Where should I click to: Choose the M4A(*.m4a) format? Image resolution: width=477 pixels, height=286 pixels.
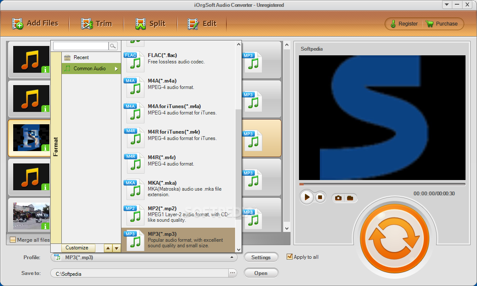click(x=178, y=87)
